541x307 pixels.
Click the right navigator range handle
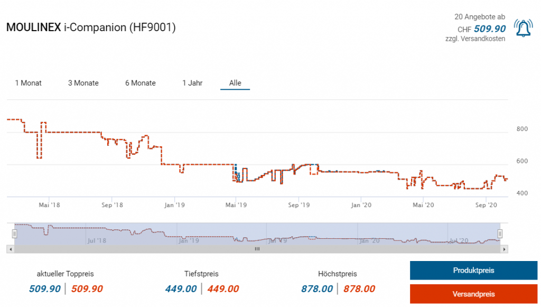tap(500, 234)
